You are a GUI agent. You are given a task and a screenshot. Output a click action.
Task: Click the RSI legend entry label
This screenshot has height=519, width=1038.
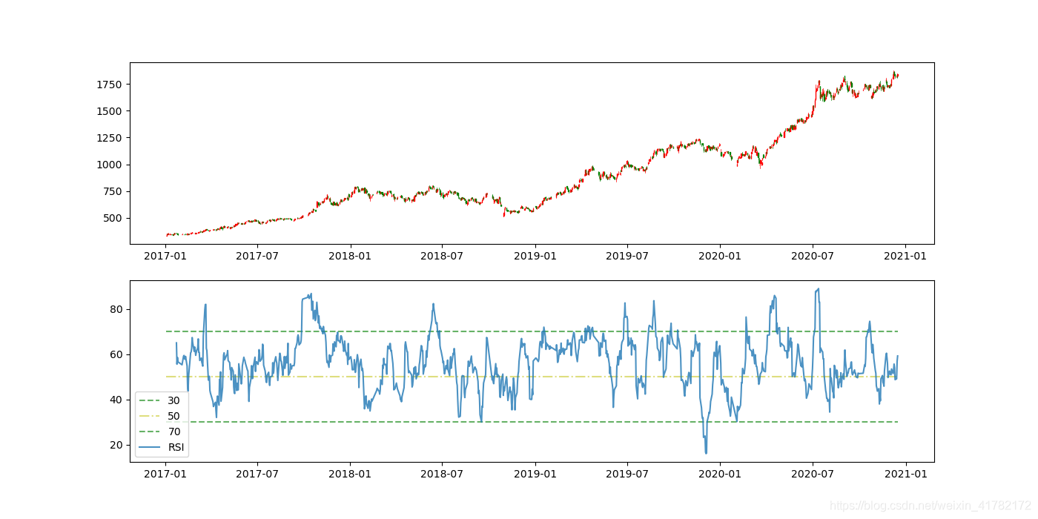coord(176,447)
